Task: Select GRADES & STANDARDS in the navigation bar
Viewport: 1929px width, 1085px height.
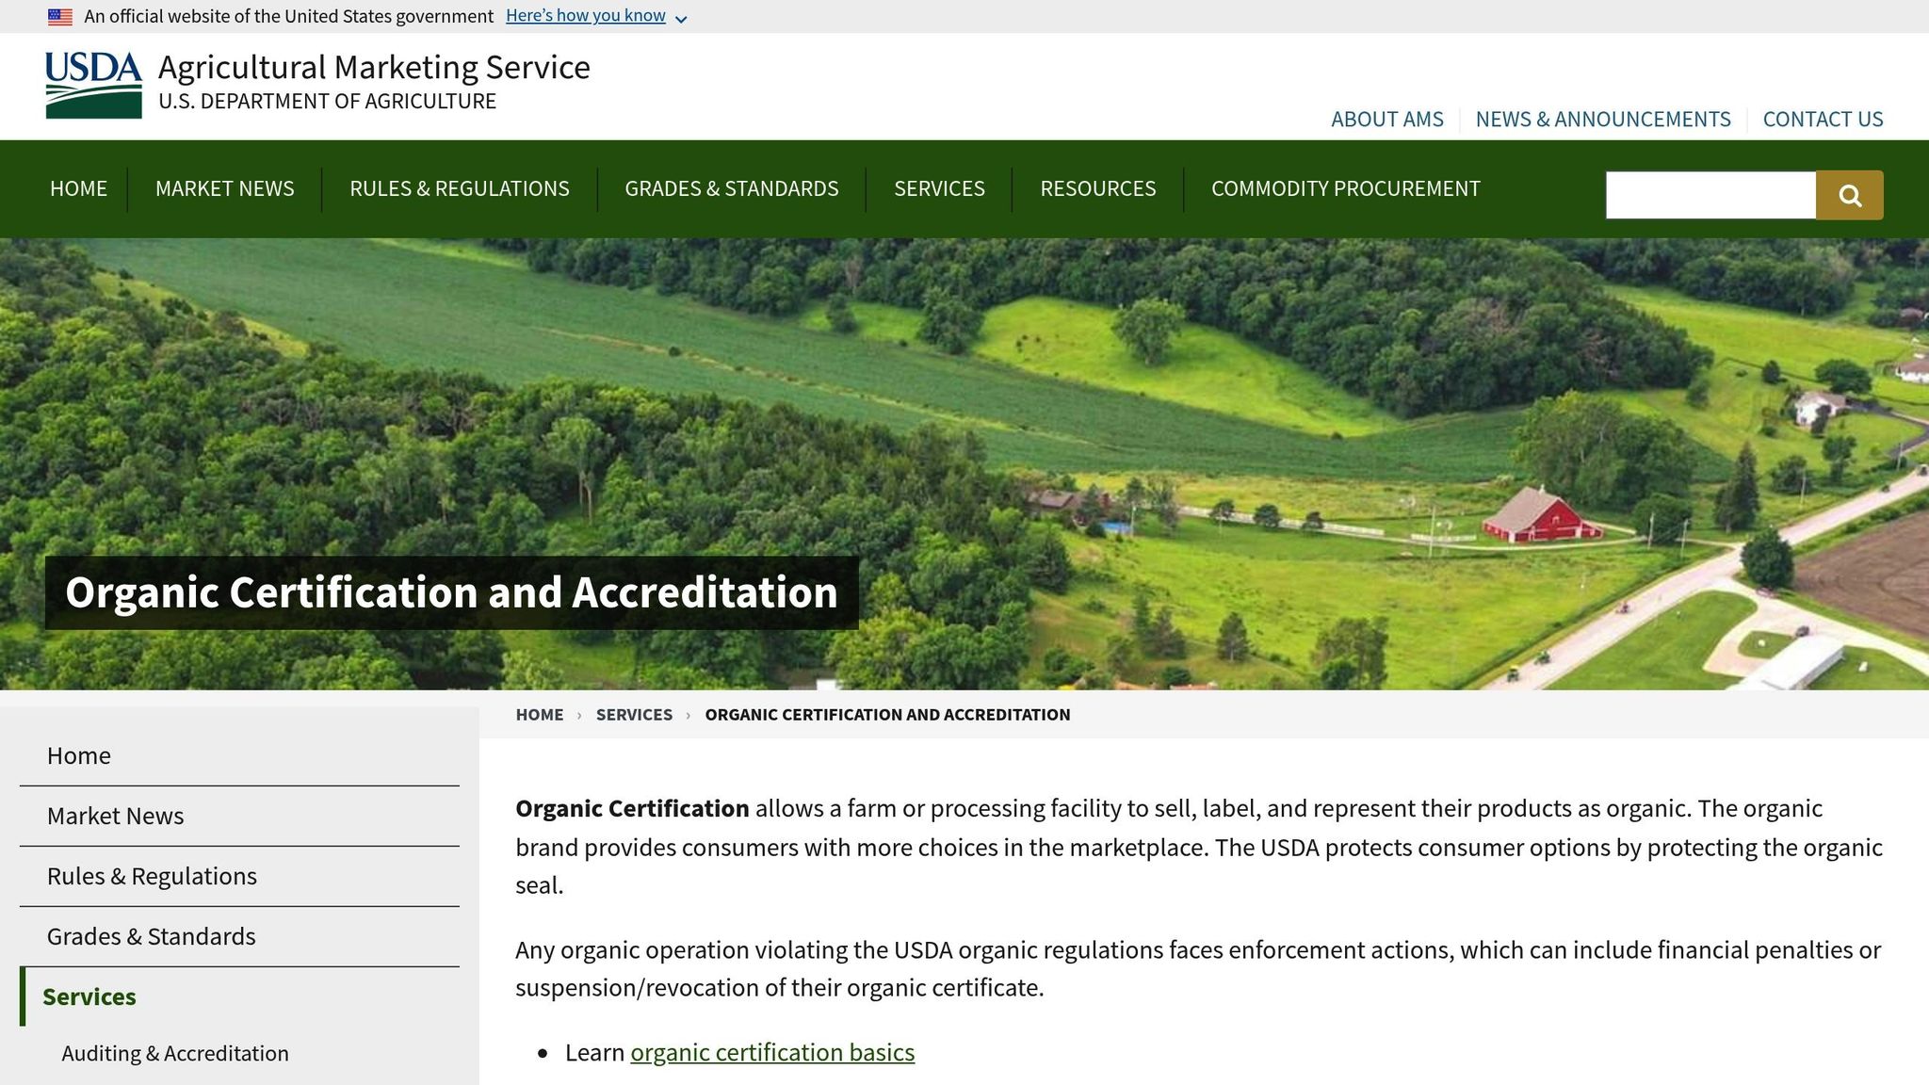Action: click(x=732, y=188)
